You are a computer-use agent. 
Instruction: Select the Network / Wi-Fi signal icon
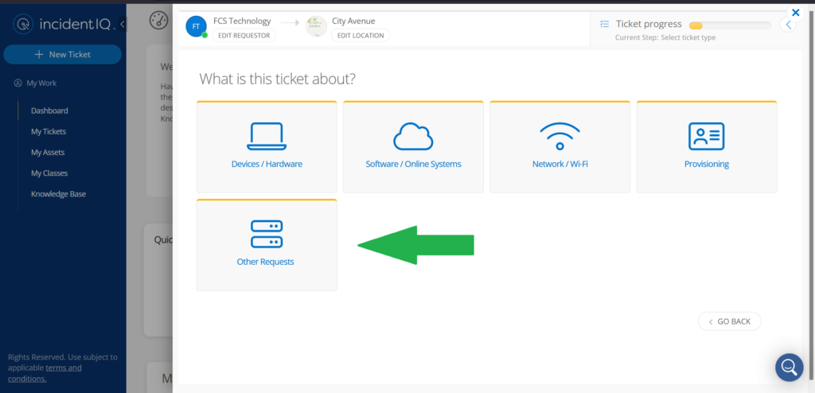(x=560, y=137)
